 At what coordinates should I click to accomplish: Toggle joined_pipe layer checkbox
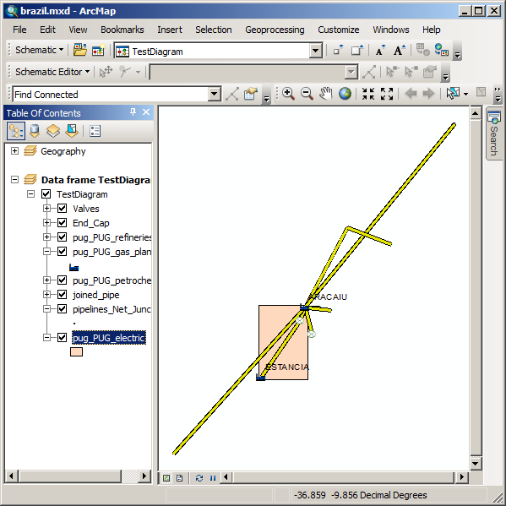click(x=62, y=294)
